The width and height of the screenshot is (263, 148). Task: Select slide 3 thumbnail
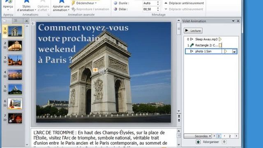15,60
